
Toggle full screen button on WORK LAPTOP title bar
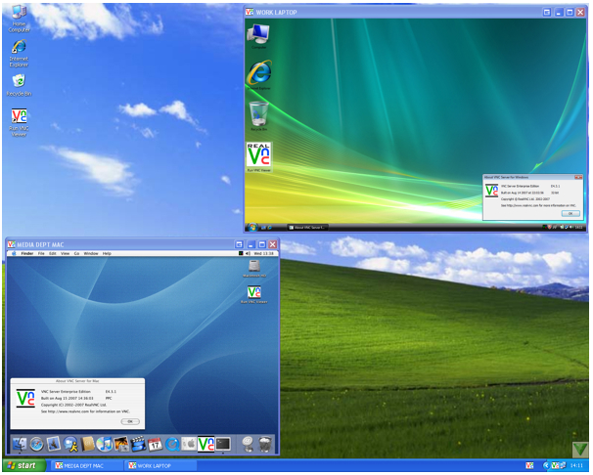pos(547,12)
